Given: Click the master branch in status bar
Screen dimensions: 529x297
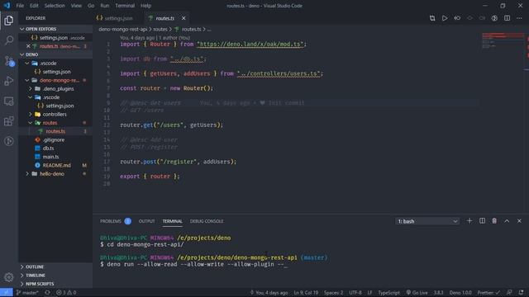Looking at the screenshot, I should tap(27, 293).
